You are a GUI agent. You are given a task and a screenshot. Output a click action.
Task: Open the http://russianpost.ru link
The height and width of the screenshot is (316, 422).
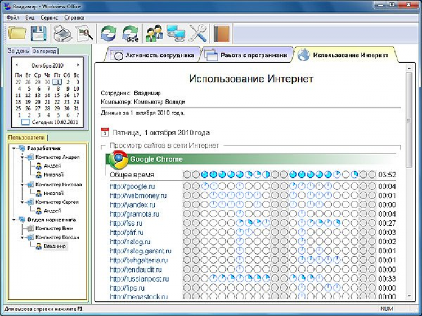pyautogui.click(x=140, y=279)
